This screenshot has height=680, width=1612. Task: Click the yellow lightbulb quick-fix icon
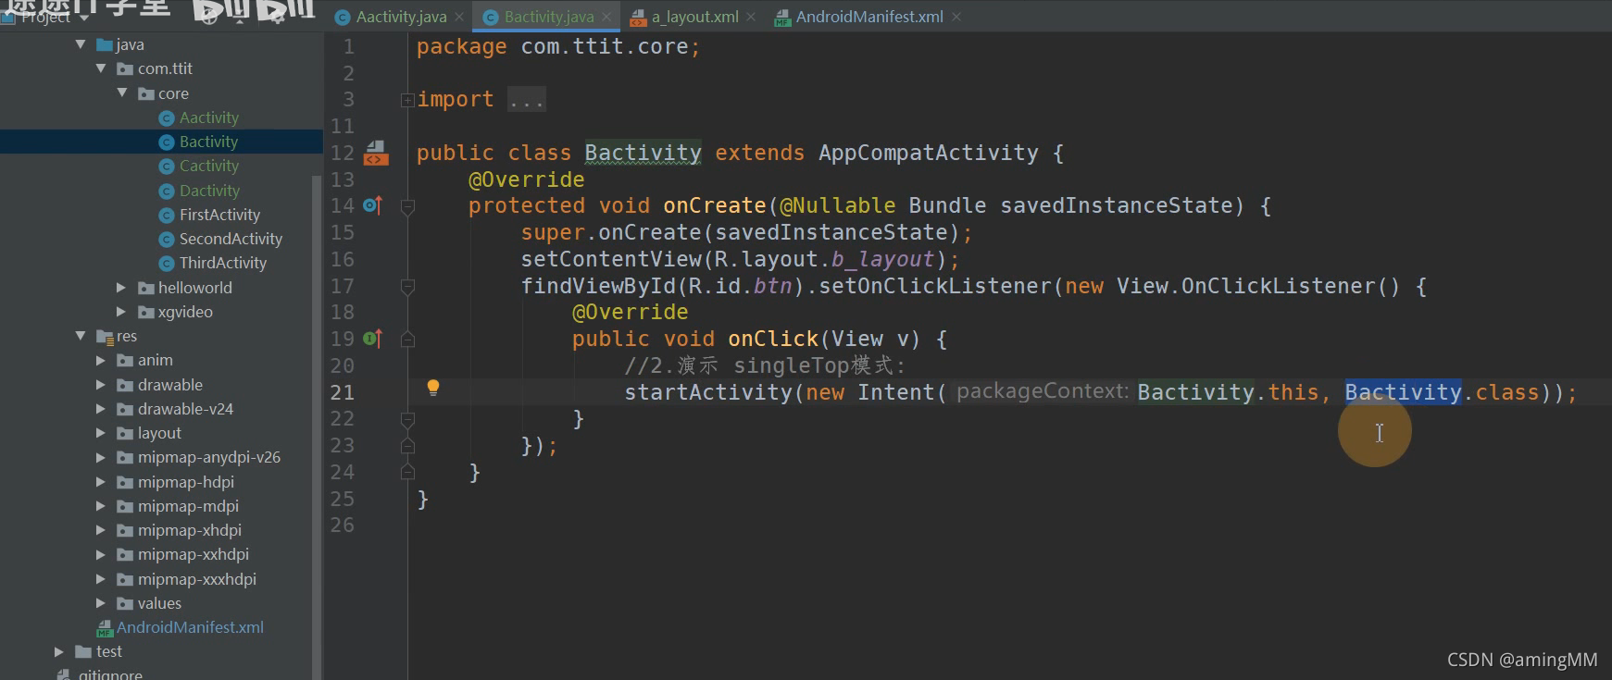click(x=432, y=388)
